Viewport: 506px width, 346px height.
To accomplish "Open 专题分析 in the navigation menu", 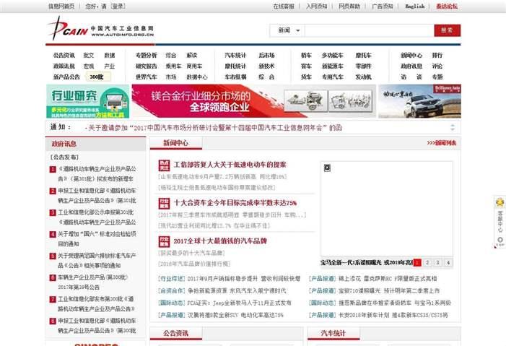I will tap(146, 55).
